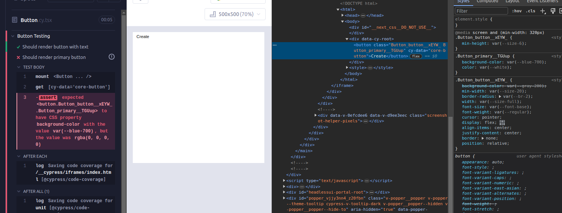Image resolution: width=562 pixels, height=213 pixels.
Task: Click the .Button_primary__TGUup selector in Styles
Action: (483, 56)
